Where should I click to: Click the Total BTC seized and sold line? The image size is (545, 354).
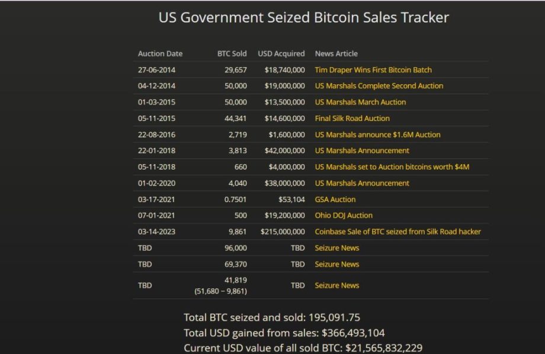pyautogui.click(x=272, y=317)
